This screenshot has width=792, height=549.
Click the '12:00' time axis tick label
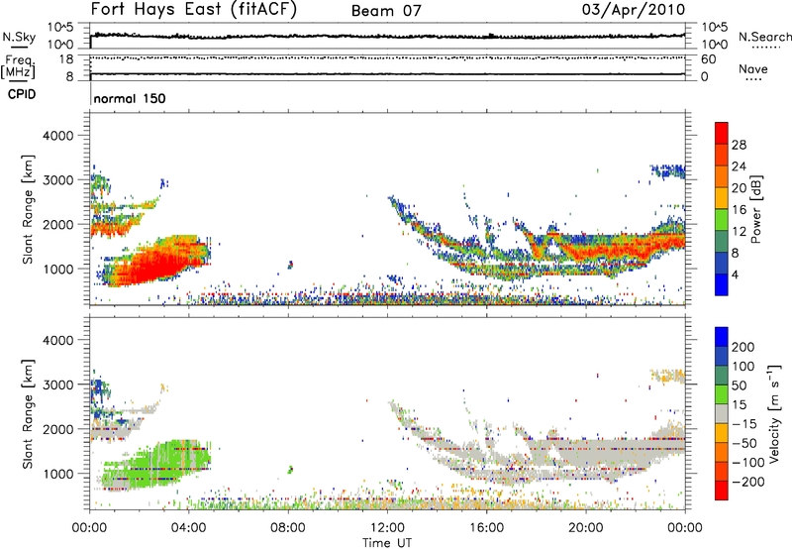point(387,528)
